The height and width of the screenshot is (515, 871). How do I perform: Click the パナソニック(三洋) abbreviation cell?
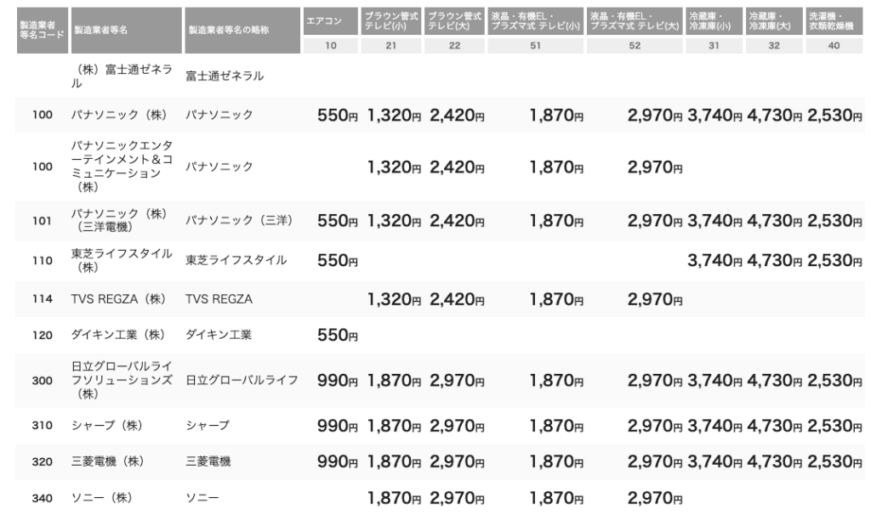pyautogui.click(x=239, y=221)
